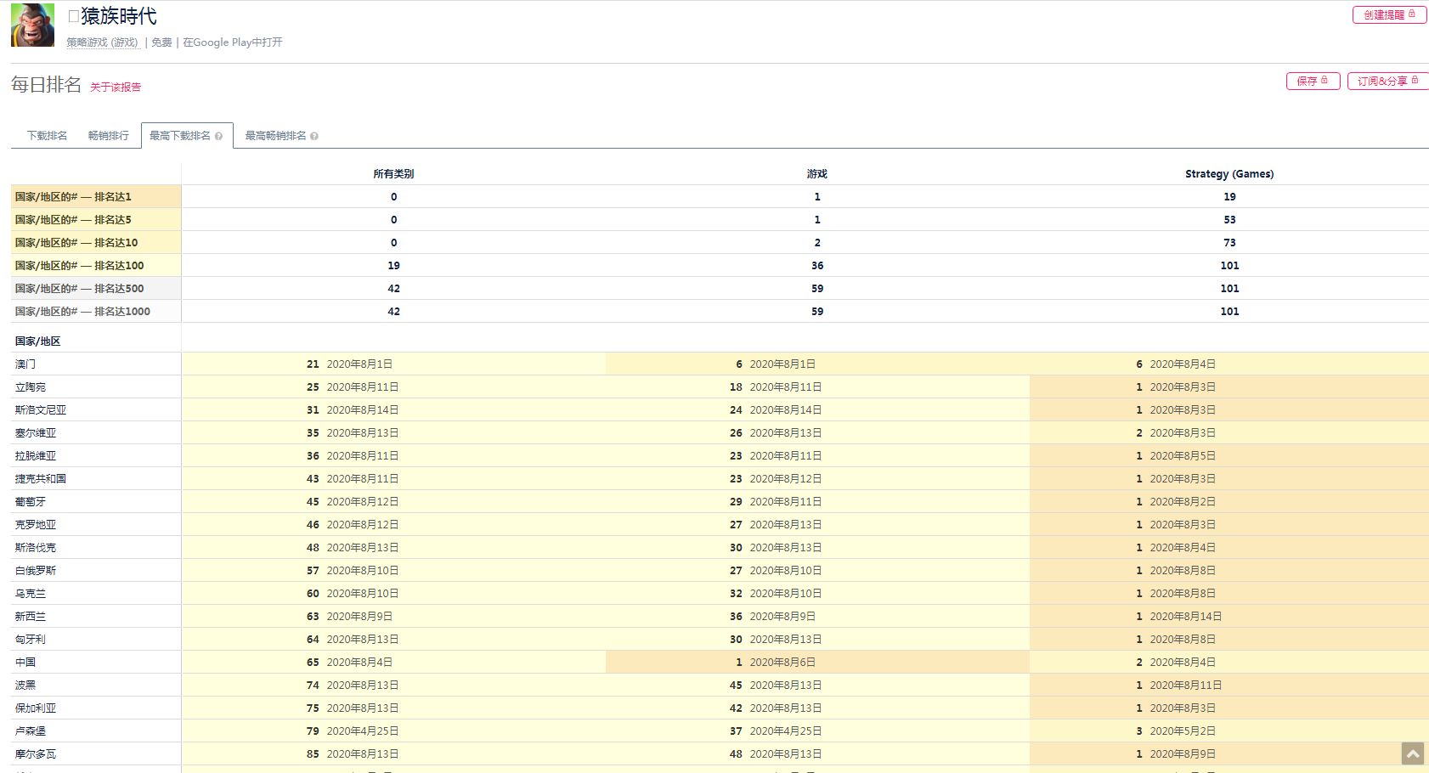The height and width of the screenshot is (773, 1429).
Task: Select the 最高下载排名 tab
Action: coord(180,136)
